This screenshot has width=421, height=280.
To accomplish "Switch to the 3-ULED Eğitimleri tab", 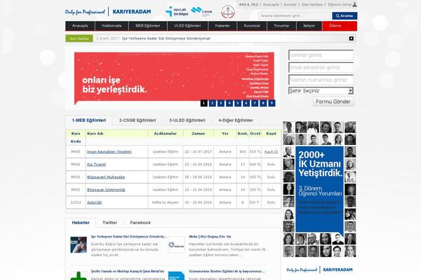I will pyautogui.click(x=187, y=120).
